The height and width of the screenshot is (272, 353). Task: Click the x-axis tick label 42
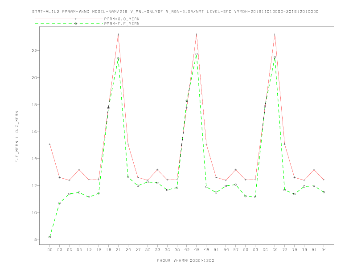coord(187,250)
